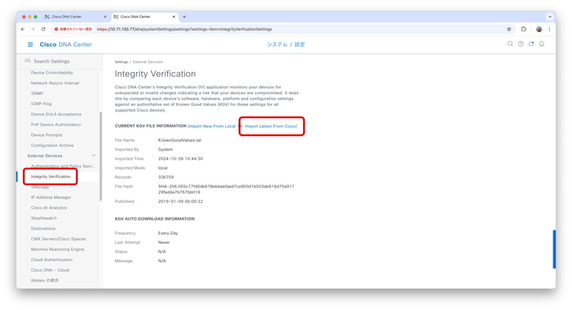Switch to the first Cisco DNA Center tab
The width and height of the screenshot is (572, 310).
click(75, 17)
